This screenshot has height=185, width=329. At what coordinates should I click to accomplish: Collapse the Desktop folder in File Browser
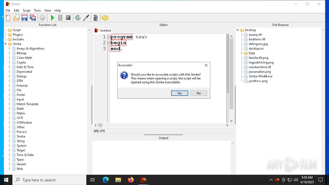[x=238, y=30]
